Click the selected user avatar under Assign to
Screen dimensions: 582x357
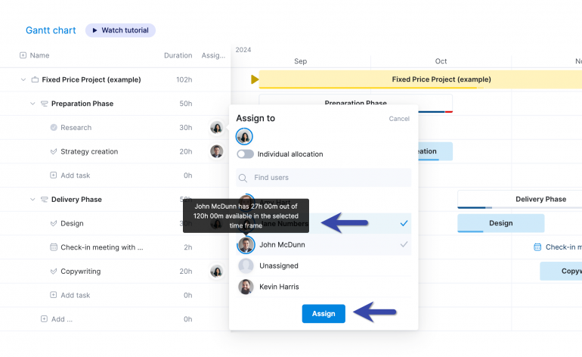244,136
